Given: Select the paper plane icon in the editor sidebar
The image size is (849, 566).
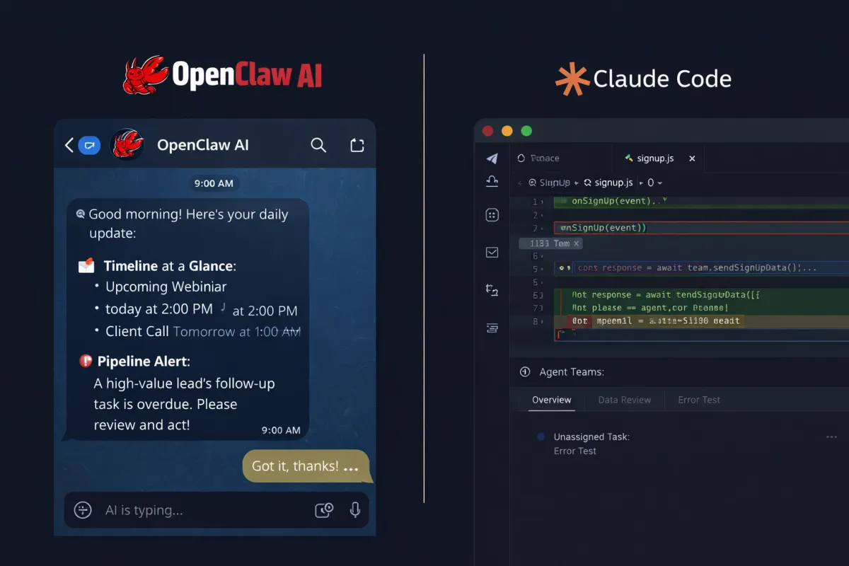Looking at the screenshot, I should click(x=492, y=158).
